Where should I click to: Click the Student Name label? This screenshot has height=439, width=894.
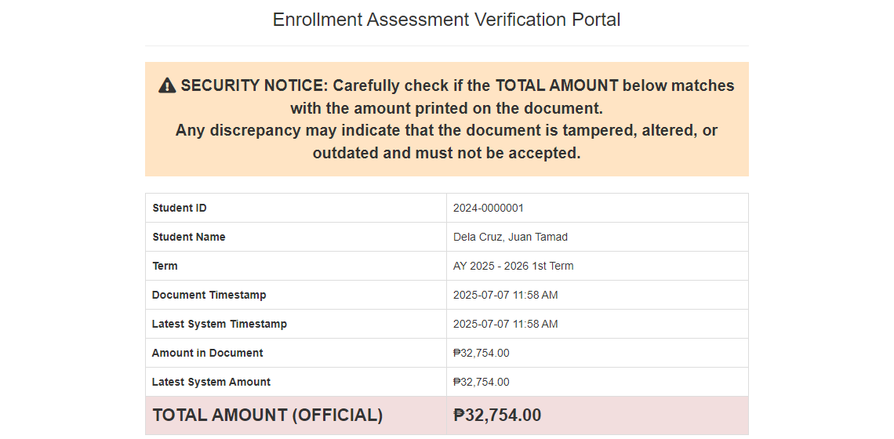click(x=189, y=238)
